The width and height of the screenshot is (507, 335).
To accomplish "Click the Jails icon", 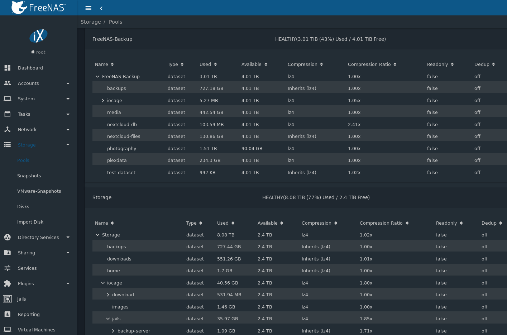I will [x=8, y=299].
